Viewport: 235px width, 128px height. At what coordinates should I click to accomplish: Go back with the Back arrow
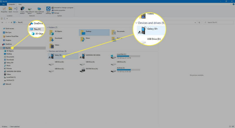point(2,23)
